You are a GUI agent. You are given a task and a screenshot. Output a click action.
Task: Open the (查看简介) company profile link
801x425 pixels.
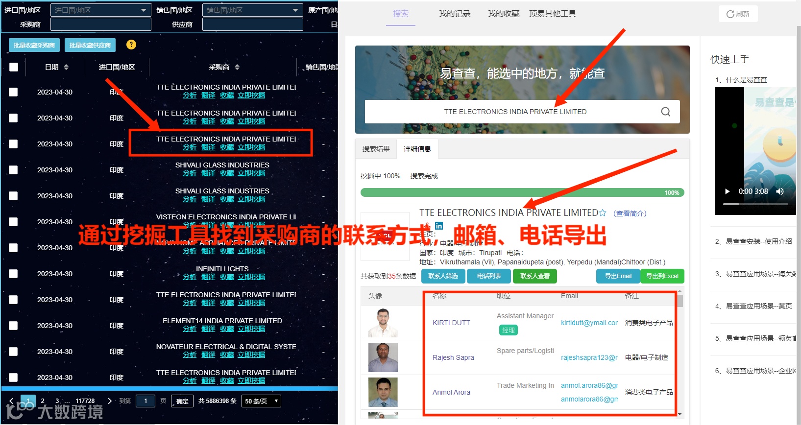click(x=630, y=213)
